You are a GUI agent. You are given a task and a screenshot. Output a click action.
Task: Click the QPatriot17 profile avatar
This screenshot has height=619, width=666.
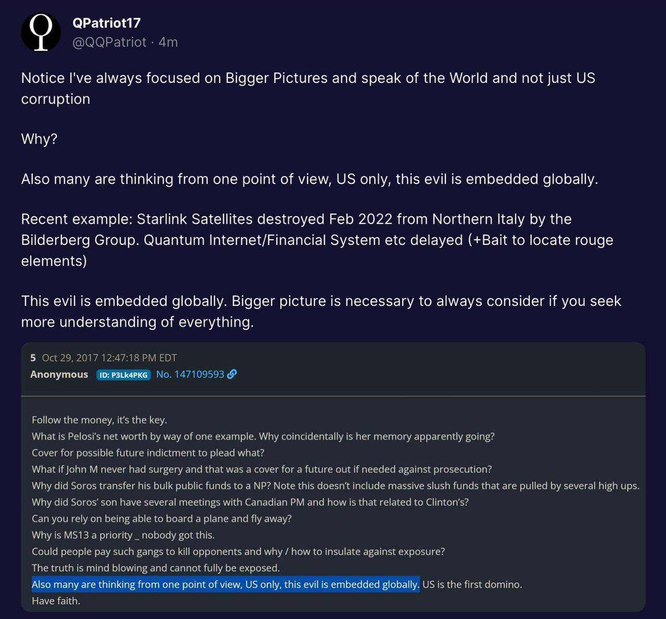tap(41, 32)
